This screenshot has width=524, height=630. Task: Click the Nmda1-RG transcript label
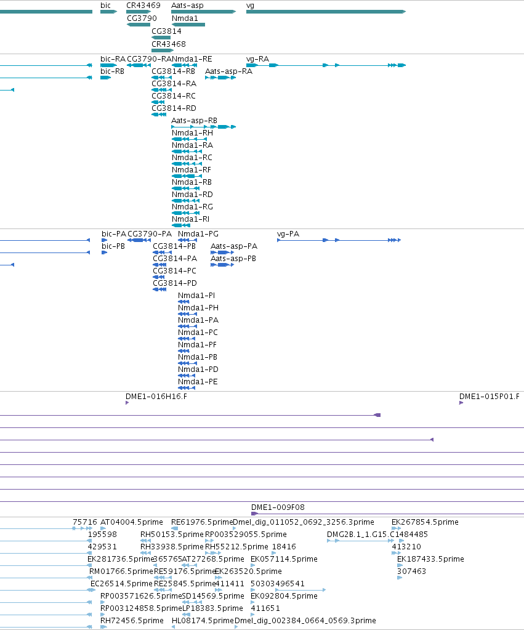(192, 206)
